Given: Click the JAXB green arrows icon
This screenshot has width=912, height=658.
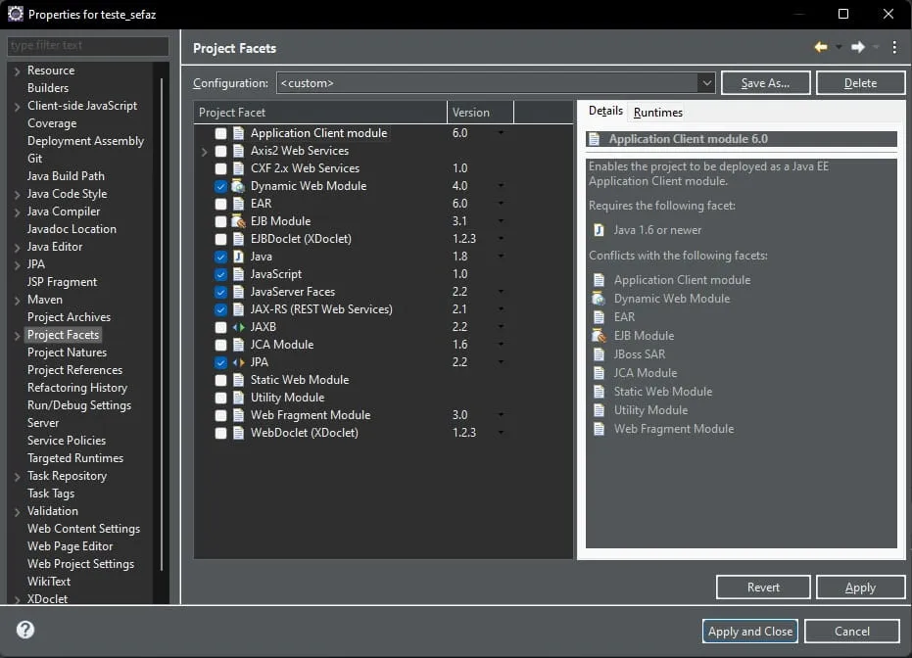Looking at the screenshot, I should [238, 327].
